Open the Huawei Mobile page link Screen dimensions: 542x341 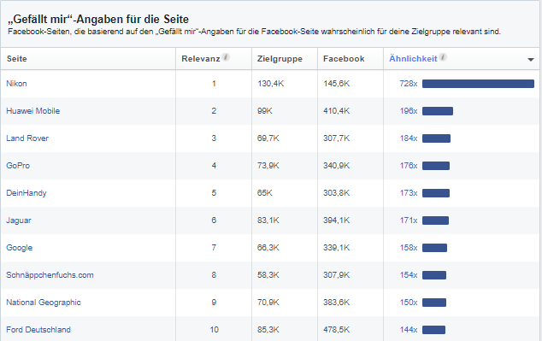(32, 111)
